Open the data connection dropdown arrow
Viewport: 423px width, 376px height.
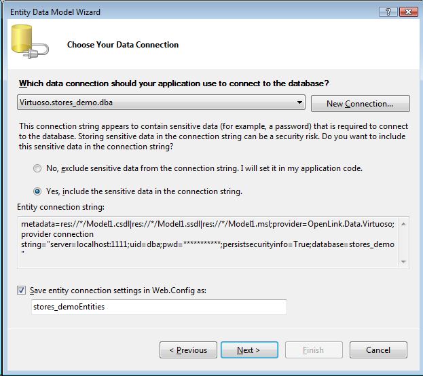click(x=299, y=103)
